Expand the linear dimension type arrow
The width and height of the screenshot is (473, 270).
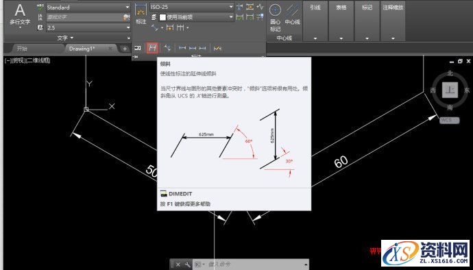point(162,28)
